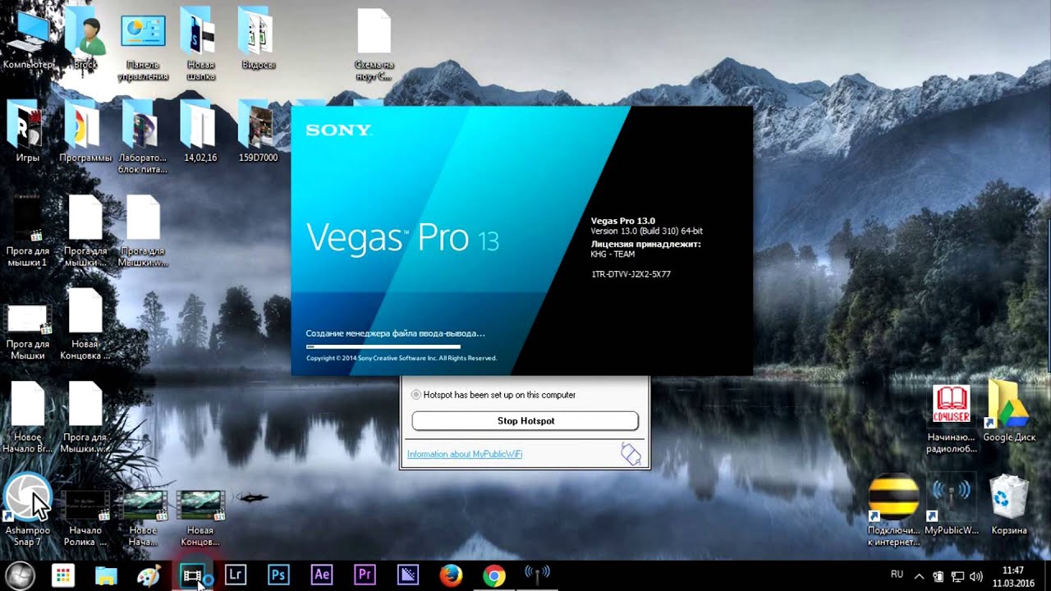Launch Photoshop from the taskbar
Viewport: 1051px width, 591px height.
278,576
